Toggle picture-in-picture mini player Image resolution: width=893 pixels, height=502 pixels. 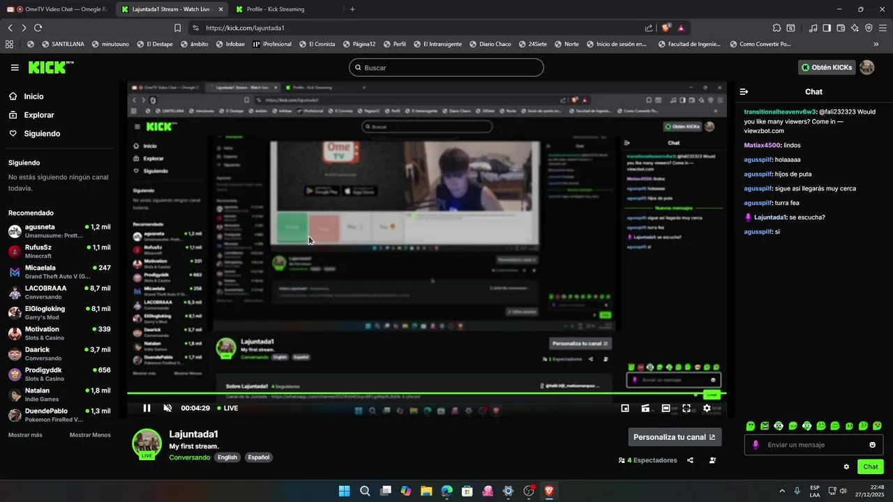point(625,408)
